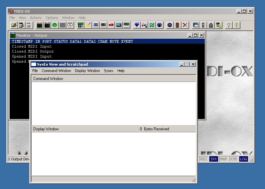The width and height of the screenshot is (265, 189).
Task: Toggle the SYX status bar indicator
Action: click(213, 159)
